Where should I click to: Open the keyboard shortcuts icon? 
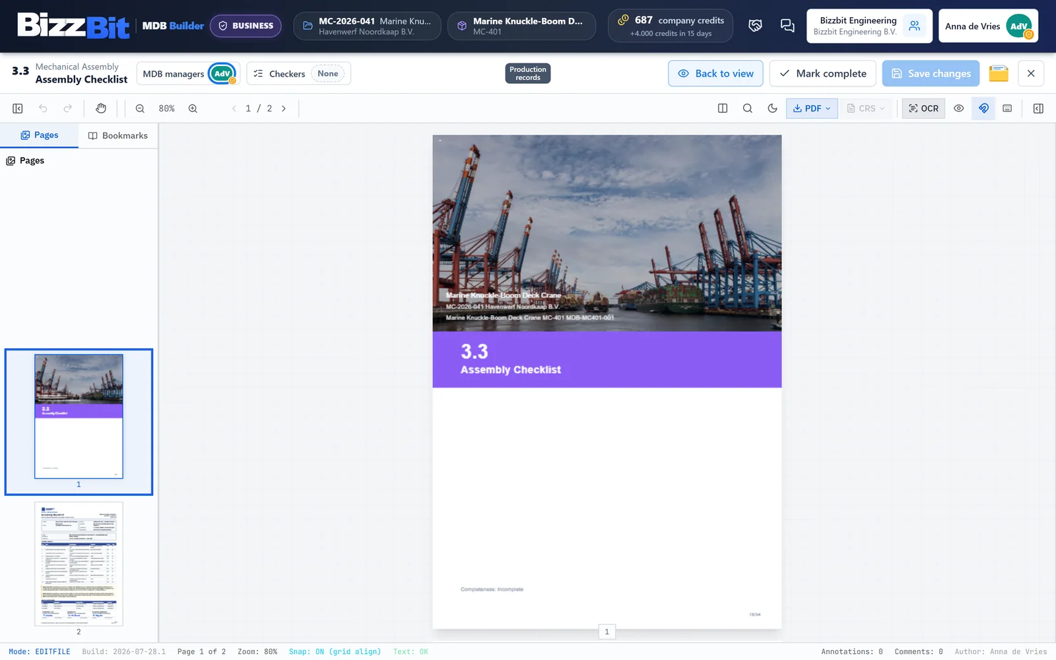coord(1007,108)
